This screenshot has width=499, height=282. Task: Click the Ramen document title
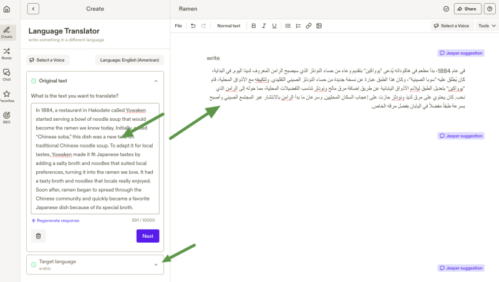pos(188,9)
